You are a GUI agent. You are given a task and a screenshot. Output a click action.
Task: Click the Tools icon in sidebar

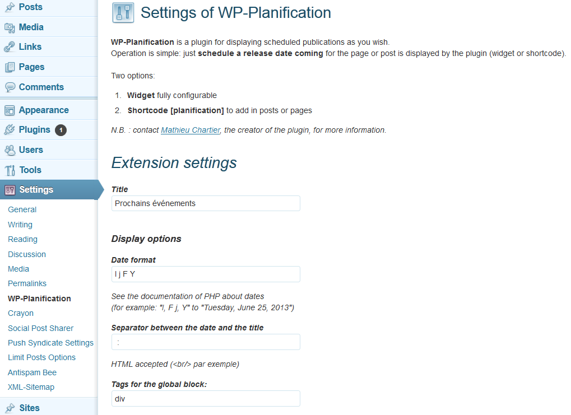tap(10, 170)
